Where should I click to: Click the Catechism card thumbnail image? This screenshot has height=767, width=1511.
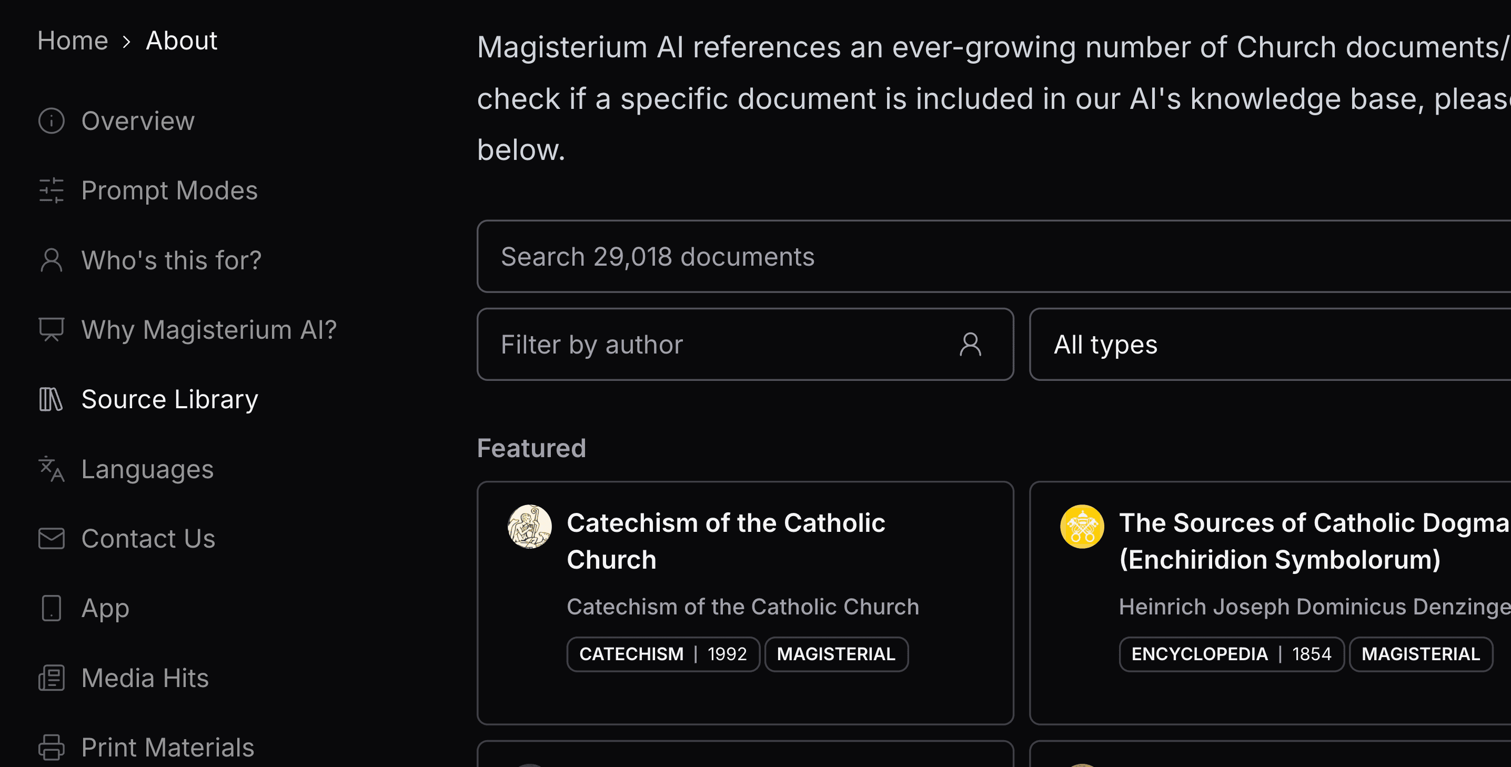pyautogui.click(x=529, y=527)
